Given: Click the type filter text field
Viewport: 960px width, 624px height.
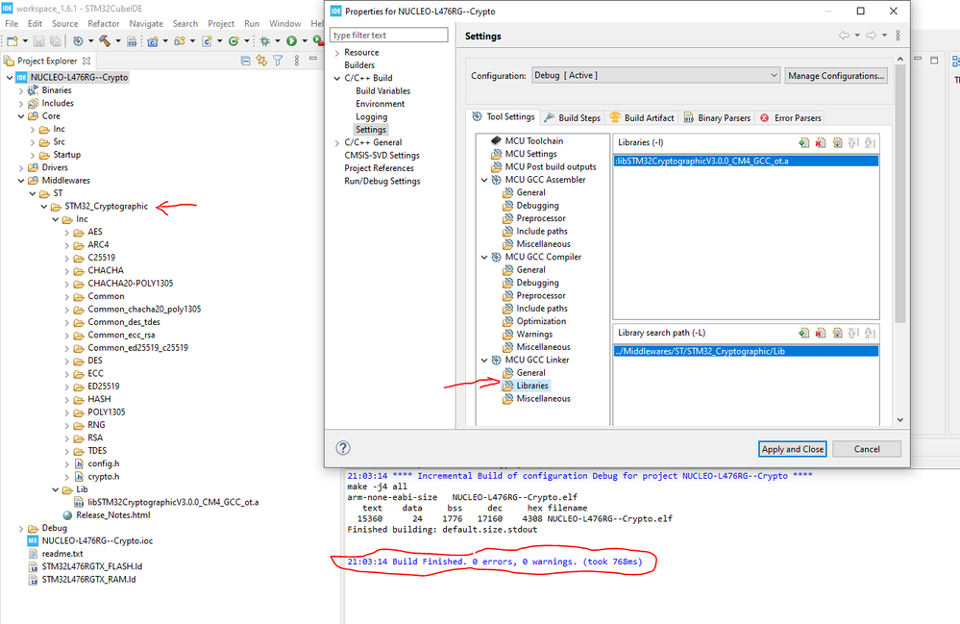Looking at the screenshot, I should (x=389, y=35).
